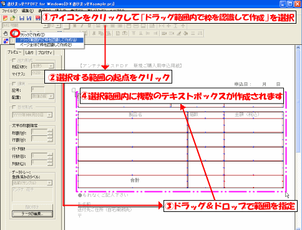Click the マイナス input field
The image size is (302, 230).
tap(37, 73)
